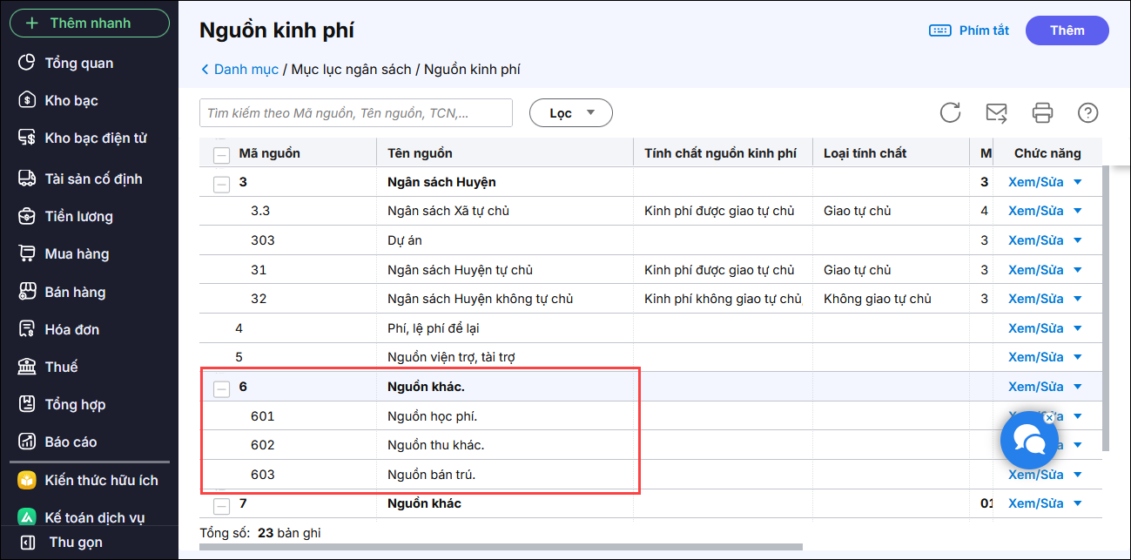Screen dimensions: 1131x560
Task: Open dropdown arrow for Dự án row
Action: (1078, 240)
